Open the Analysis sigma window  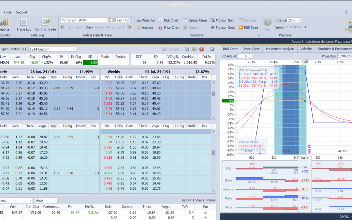pos(145,27)
